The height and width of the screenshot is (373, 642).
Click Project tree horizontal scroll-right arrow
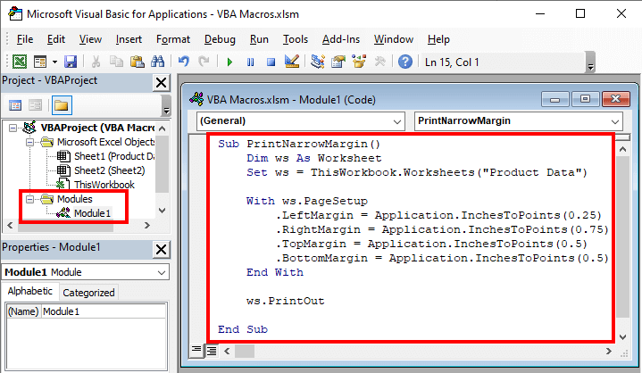tap(147, 226)
